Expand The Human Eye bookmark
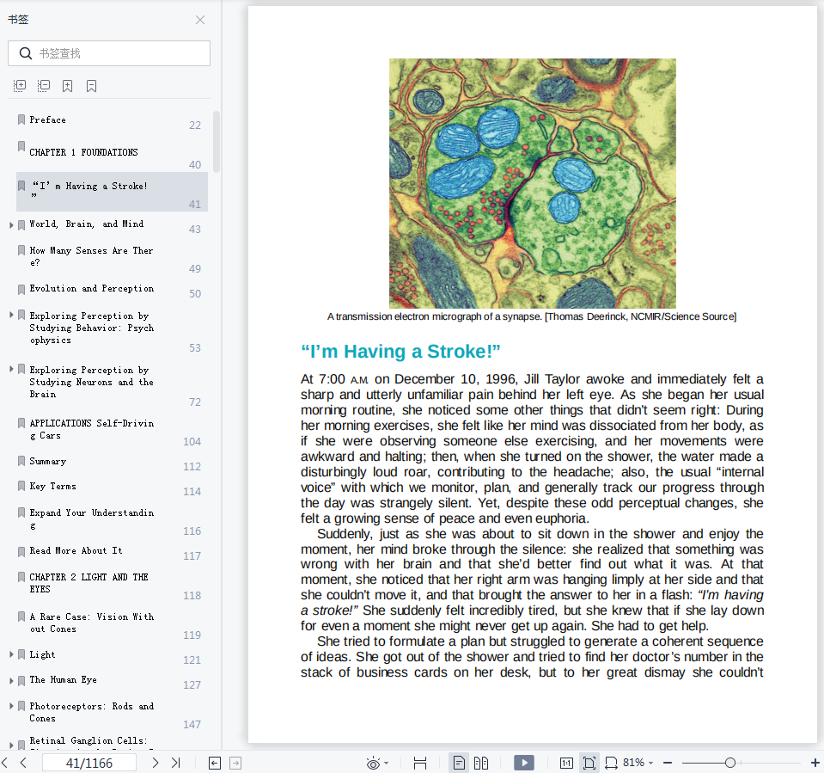 (x=11, y=680)
